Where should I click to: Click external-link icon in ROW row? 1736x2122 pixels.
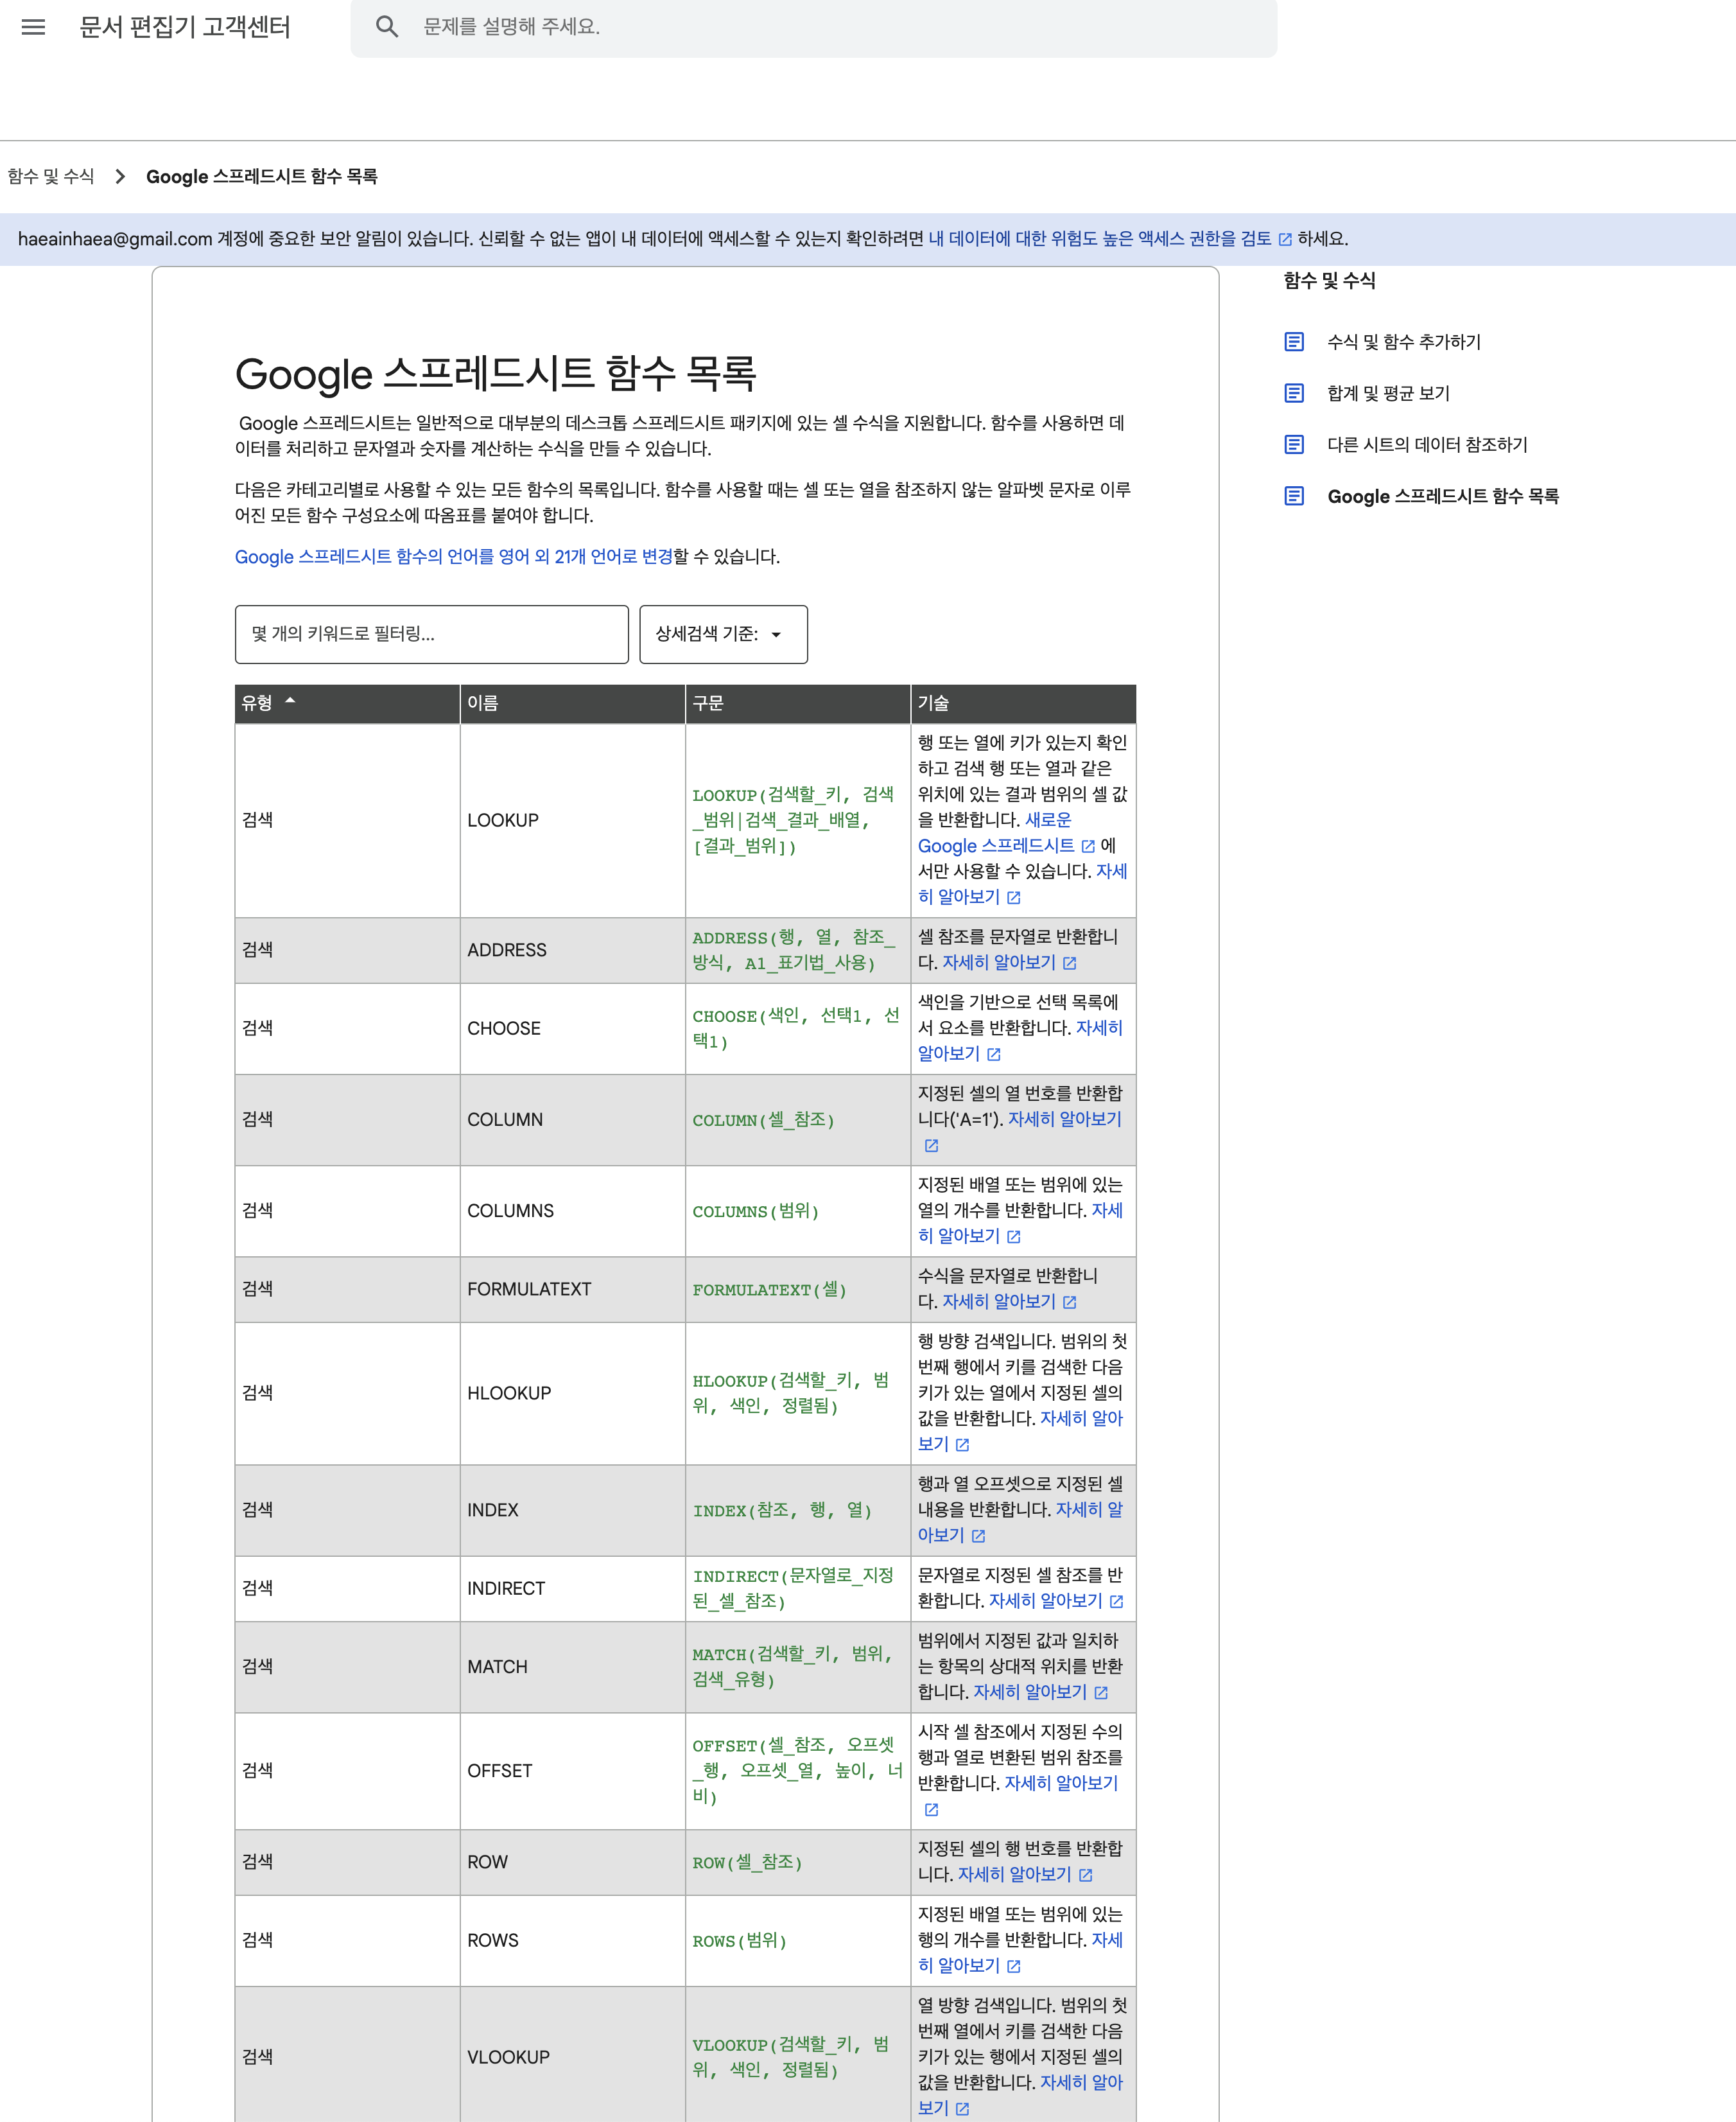(x=1085, y=1875)
